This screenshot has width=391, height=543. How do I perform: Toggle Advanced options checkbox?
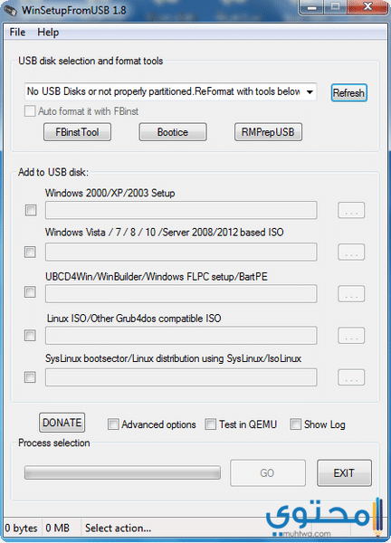(113, 424)
